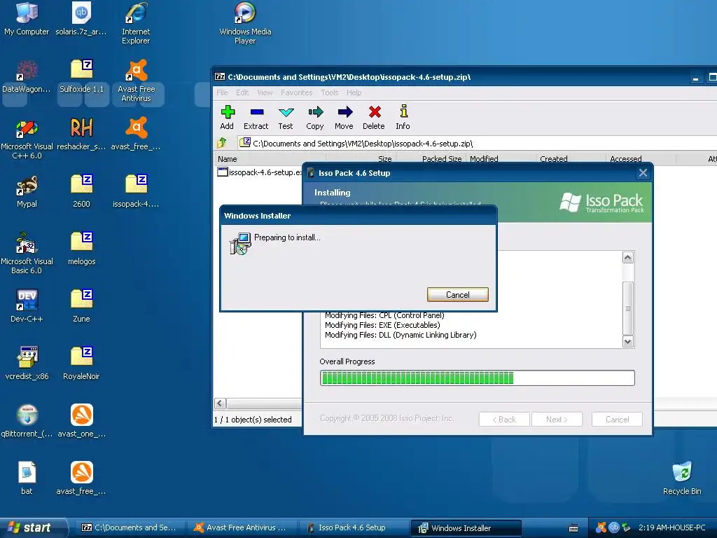Select the Windows Media Player shortcut
Viewport: 717px width, 538px height.
(245, 23)
